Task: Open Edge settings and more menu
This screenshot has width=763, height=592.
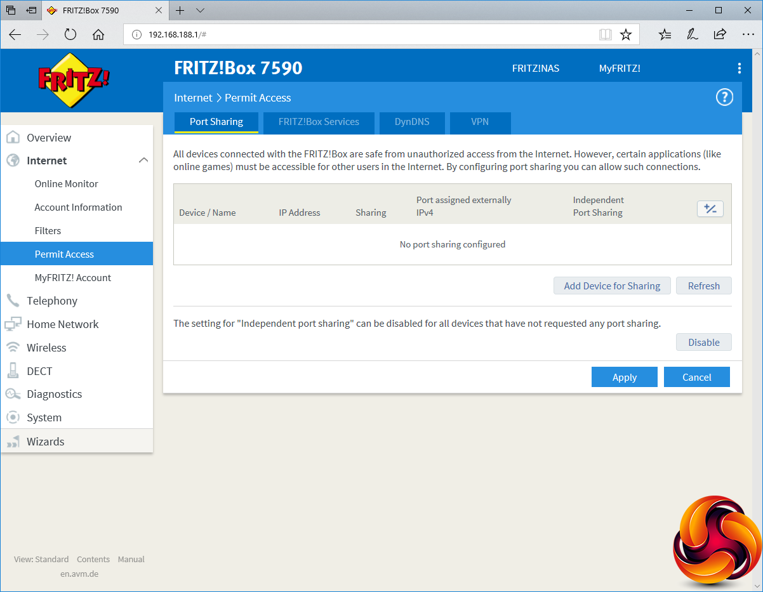Action: [748, 35]
